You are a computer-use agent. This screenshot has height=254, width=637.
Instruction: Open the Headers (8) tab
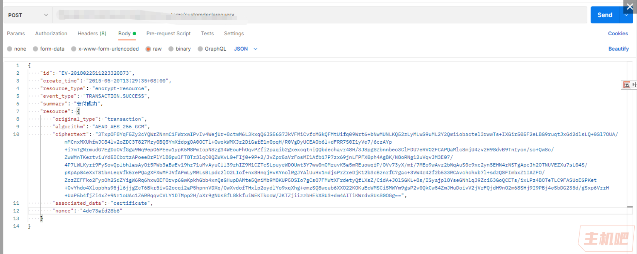92,33
